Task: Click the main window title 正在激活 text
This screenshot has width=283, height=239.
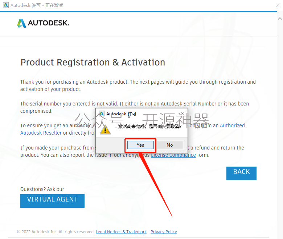Action: pyautogui.click(x=54, y=5)
